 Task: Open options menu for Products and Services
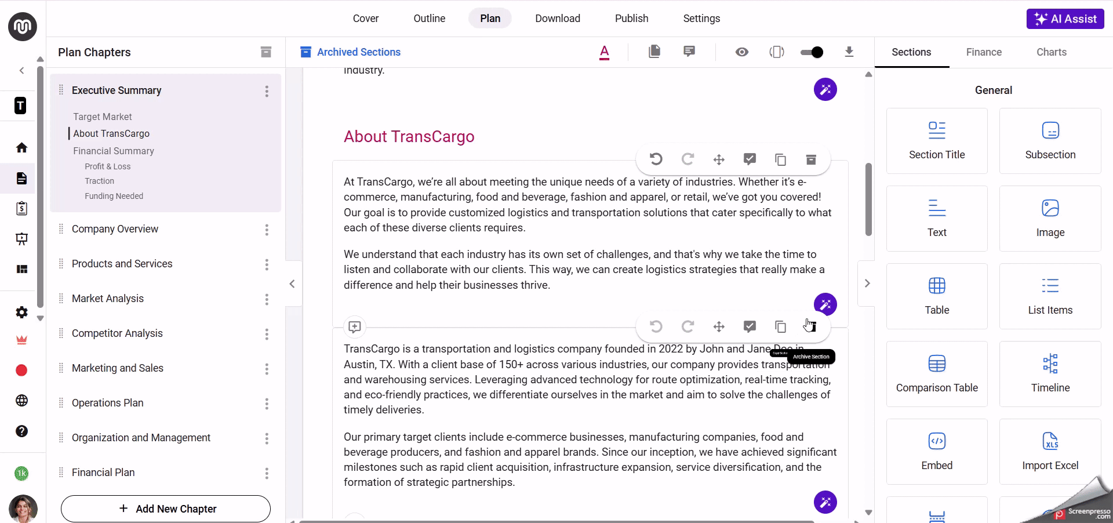tap(267, 264)
